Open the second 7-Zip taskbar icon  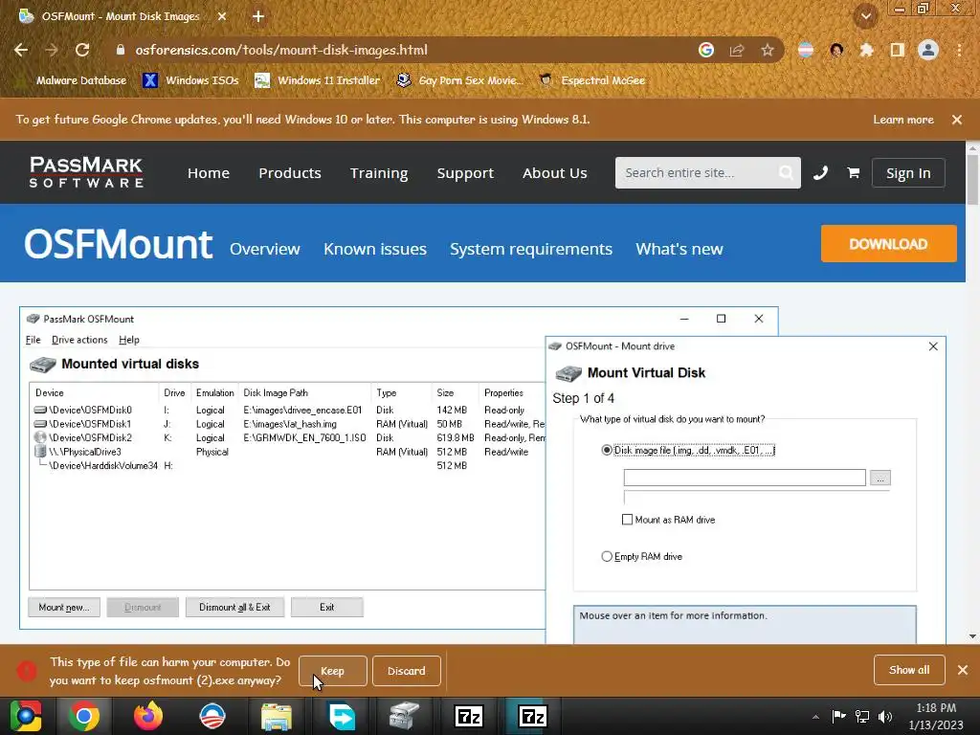[x=532, y=716]
